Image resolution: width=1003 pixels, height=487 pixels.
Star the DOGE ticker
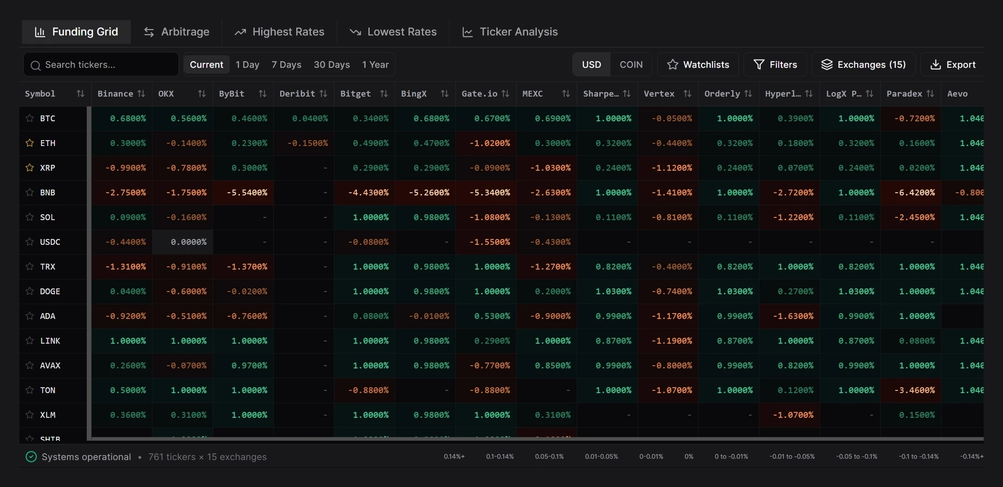pyautogui.click(x=30, y=291)
